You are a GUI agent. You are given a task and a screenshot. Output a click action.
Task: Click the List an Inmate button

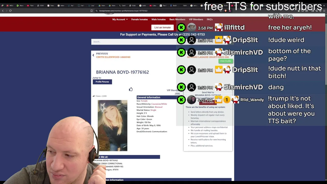[162, 27]
